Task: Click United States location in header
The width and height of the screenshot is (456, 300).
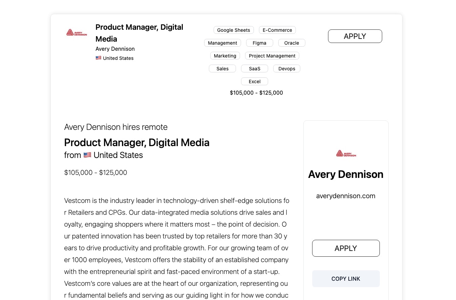Action: [x=118, y=58]
